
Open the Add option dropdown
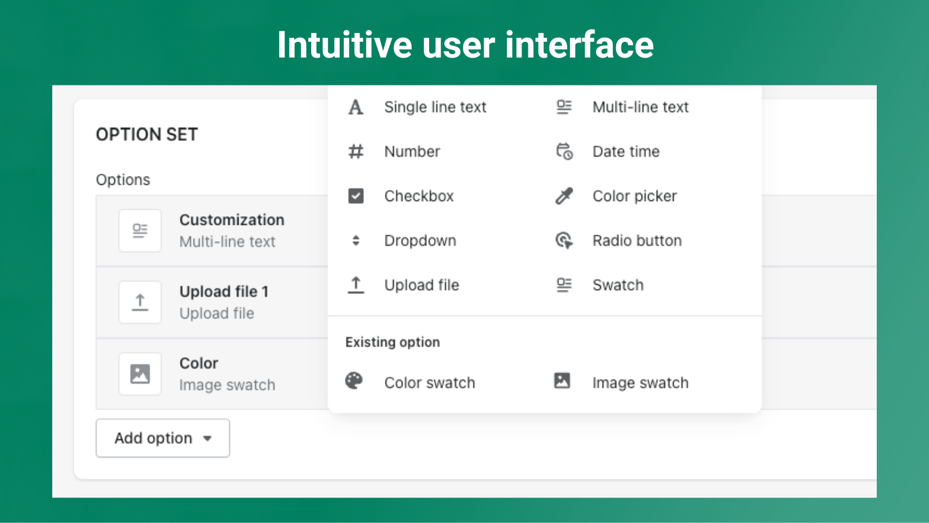click(x=163, y=438)
